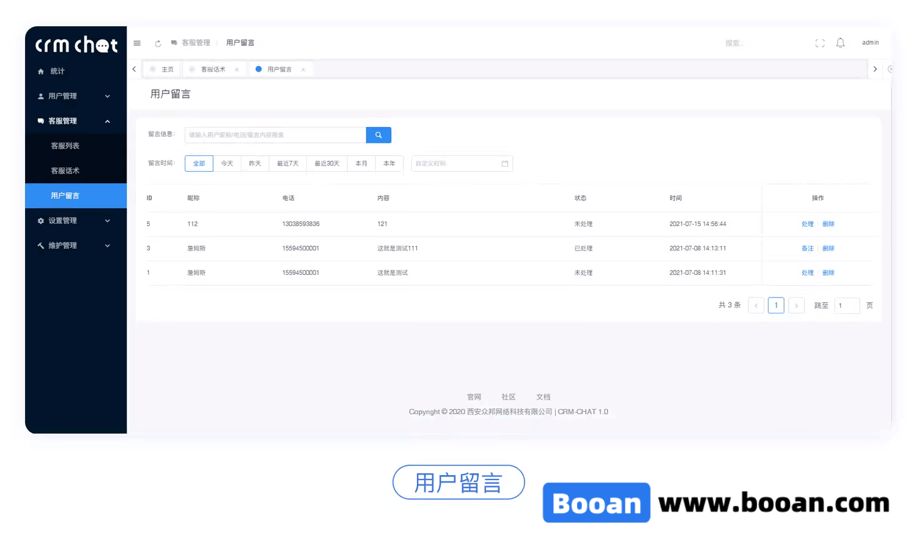Click 处理 on message ID 5
This screenshot has width=917, height=535.
pos(807,224)
